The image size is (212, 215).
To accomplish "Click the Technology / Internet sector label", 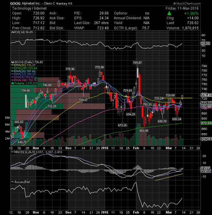I will click(29, 8).
